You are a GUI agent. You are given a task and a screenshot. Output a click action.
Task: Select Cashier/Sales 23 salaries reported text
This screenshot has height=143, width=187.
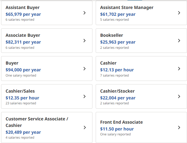point(21,103)
